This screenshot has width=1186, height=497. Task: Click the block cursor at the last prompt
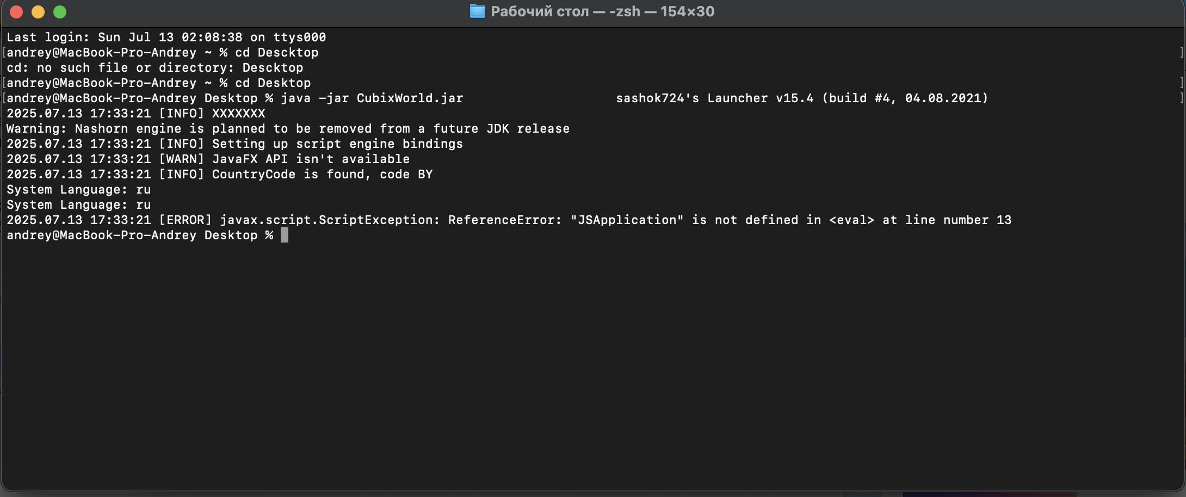285,235
